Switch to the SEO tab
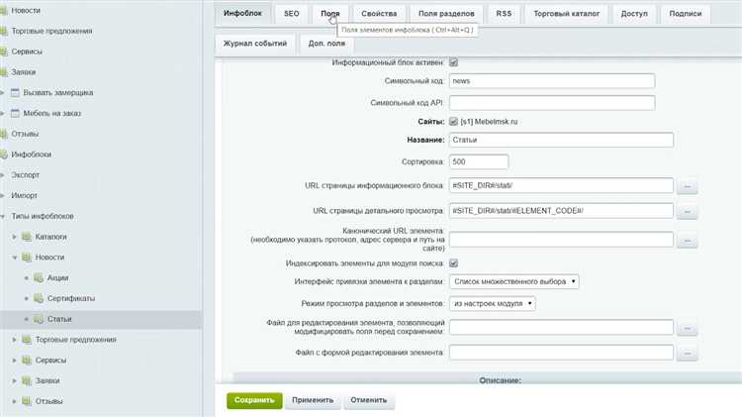Viewport: 742px width, 417px height. [292, 14]
